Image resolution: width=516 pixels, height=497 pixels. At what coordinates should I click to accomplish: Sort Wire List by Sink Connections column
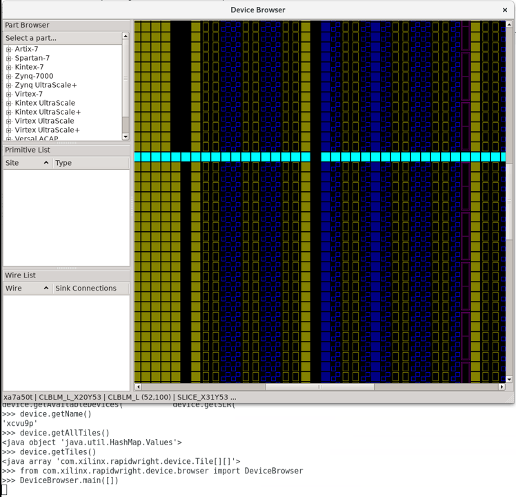point(91,288)
